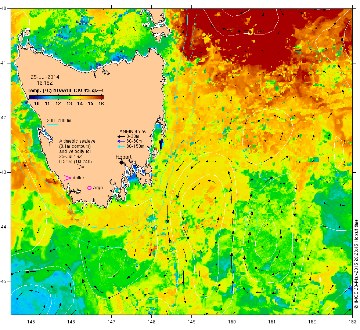360x330 pixels.
Task: Click the -45 latitude axis label
Action: [x=3, y=282]
